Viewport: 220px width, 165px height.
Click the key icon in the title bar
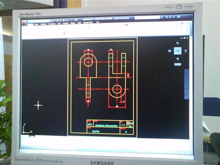(x=167, y=17)
